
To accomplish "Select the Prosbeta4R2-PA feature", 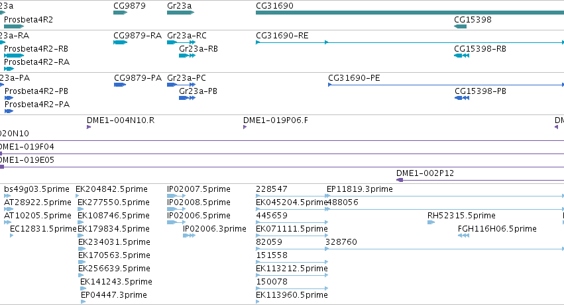I will [x=9, y=111].
